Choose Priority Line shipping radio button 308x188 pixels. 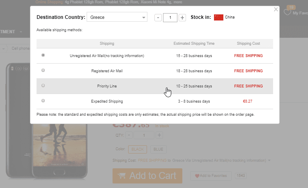(x=44, y=85)
